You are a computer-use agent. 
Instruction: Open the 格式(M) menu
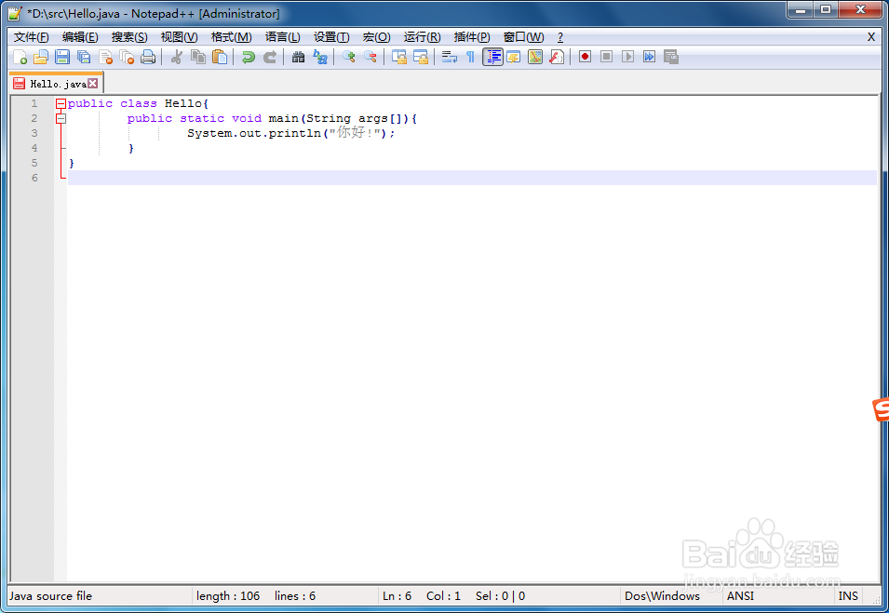click(231, 37)
